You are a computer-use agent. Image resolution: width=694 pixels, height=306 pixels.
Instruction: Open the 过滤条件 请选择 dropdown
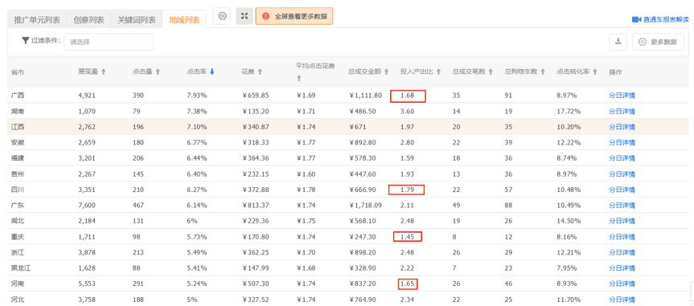pyautogui.click(x=109, y=42)
